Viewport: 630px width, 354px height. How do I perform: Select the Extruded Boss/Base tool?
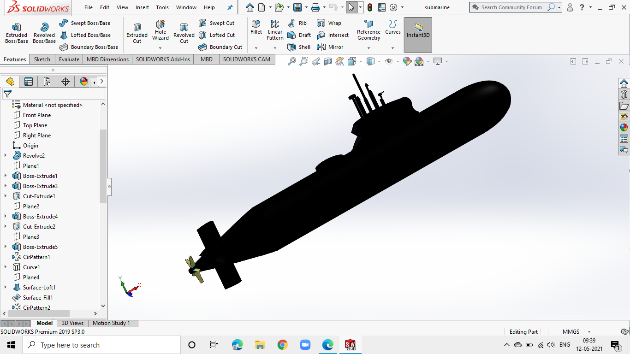[17, 33]
